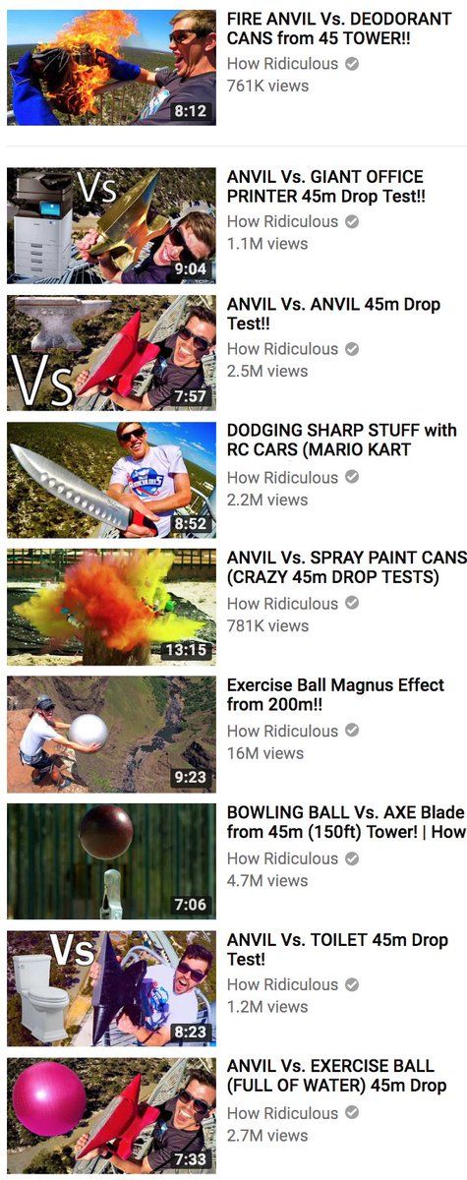The width and height of the screenshot is (467, 1180).
Task: Visit How Ridiculous channel under EXERCISE BALL water video
Action: pyautogui.click(x=282, y=1113)
